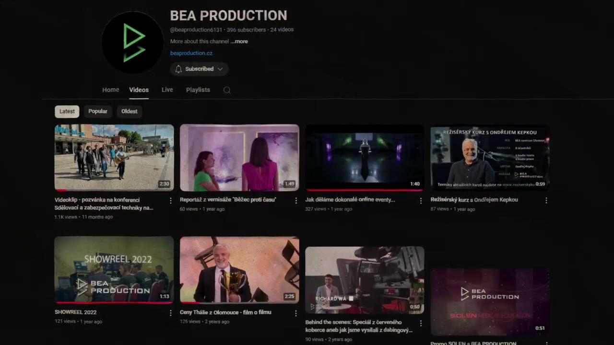Open the beaproduction.cz link

pyautogui.click(x=191, y=53)
